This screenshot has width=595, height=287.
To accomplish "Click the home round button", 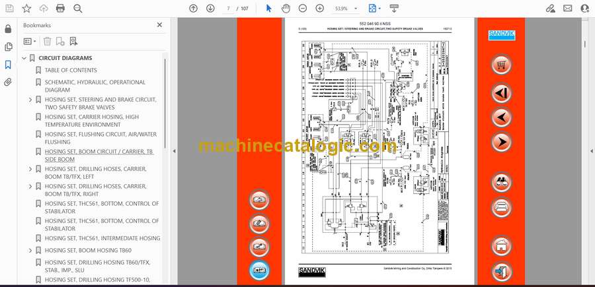I will pos(501,245).
